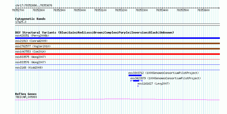The width and height of the screenshot is (227, 114).
Task: Open gene label TBCD|NM_005993
Action: tap(26, 97)
